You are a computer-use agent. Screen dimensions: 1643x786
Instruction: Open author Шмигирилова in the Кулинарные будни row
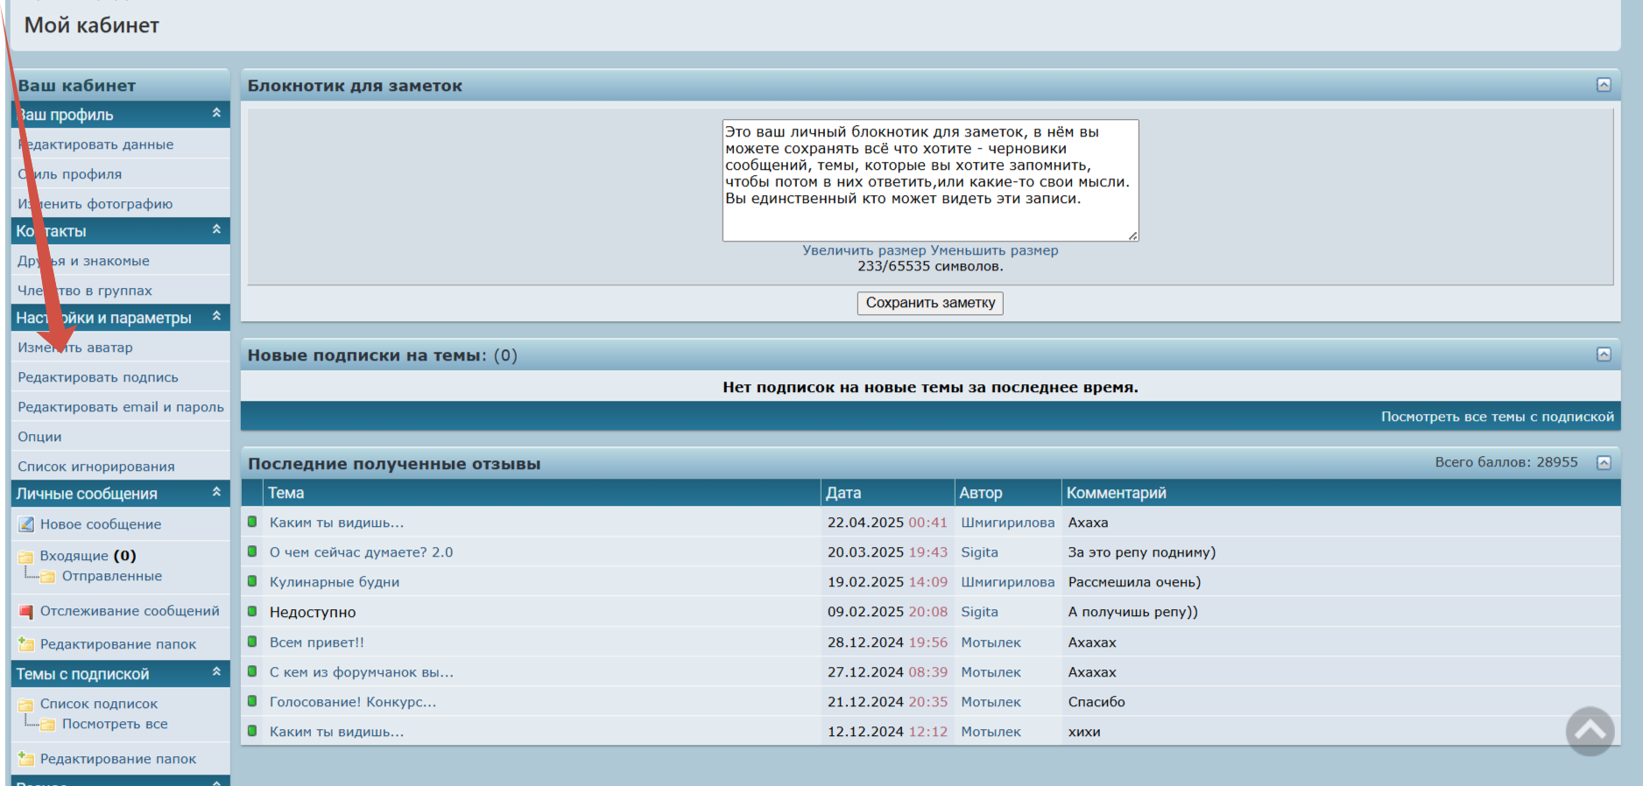1007,582
